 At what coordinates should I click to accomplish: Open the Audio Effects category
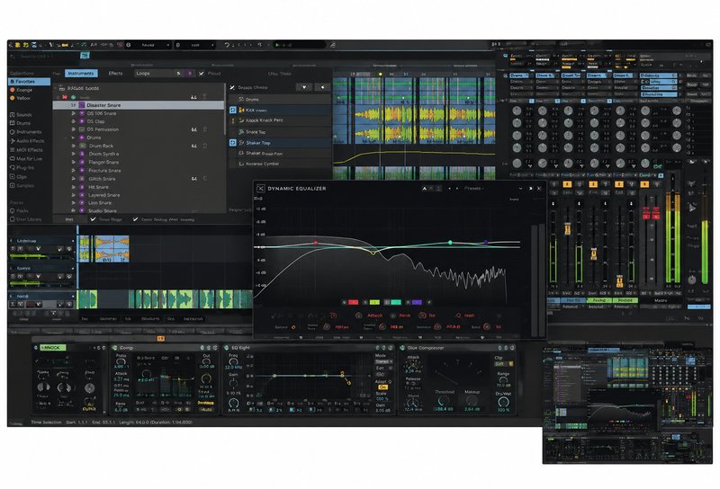[27, 141]
